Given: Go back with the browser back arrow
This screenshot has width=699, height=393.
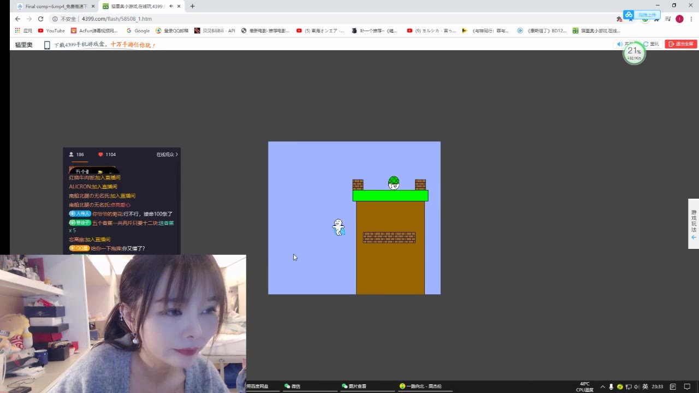Looking at the screenshot, I should tap(17, 19).
